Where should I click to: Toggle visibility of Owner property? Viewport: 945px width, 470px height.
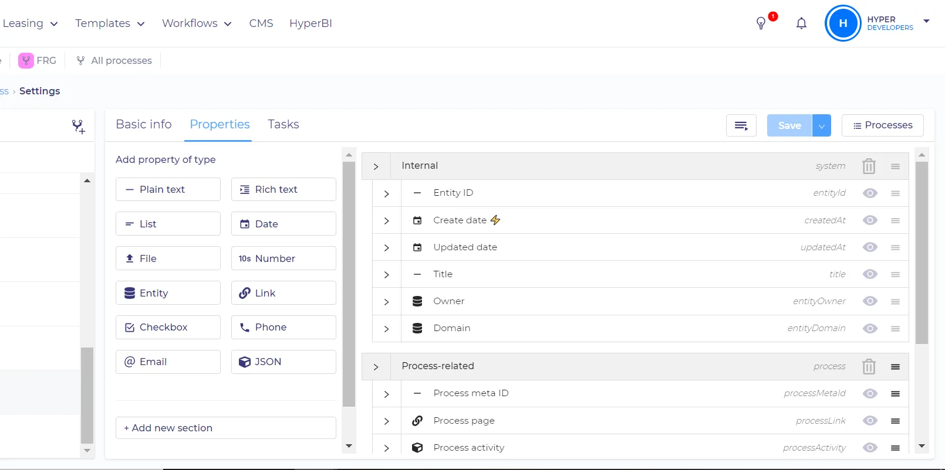870,301
